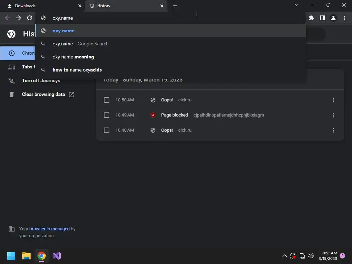Click the Chrome logo on History page
The height and width of the screenshot is (264, 352).
point(11,34)
